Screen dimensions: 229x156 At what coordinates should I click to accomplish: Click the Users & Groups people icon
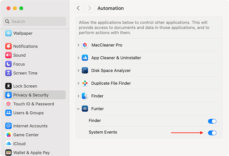coord(8,113)
